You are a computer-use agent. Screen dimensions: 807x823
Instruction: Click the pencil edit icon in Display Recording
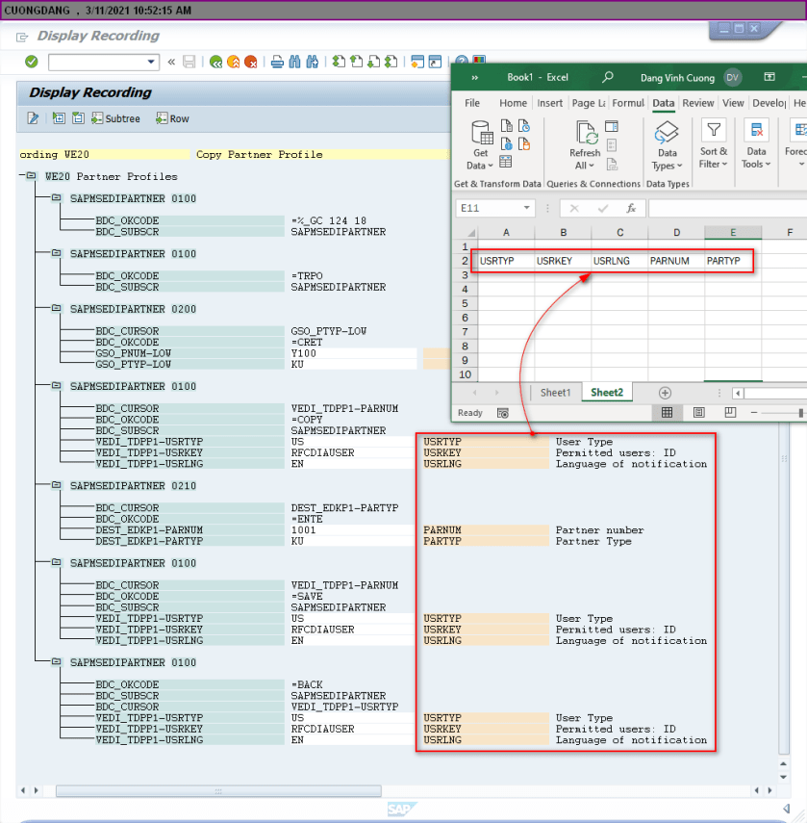[32, 118]
